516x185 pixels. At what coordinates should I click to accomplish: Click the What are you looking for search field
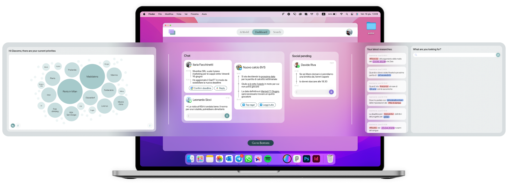tap(456, 55)
